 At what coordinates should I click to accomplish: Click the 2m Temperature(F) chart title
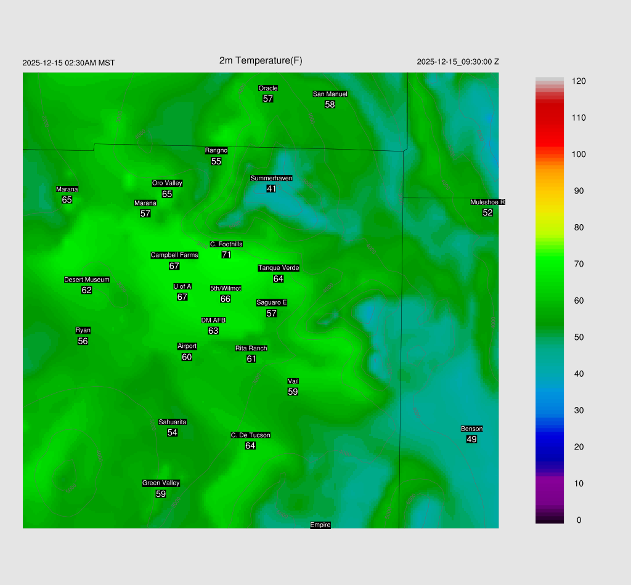coord(261,60)
